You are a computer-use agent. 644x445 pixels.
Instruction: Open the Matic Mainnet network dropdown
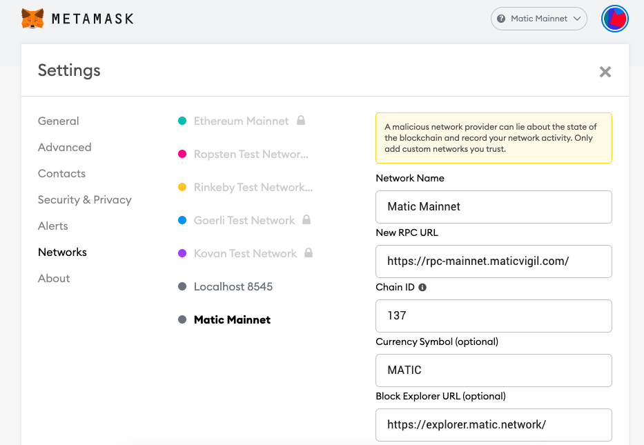point(539,19)
